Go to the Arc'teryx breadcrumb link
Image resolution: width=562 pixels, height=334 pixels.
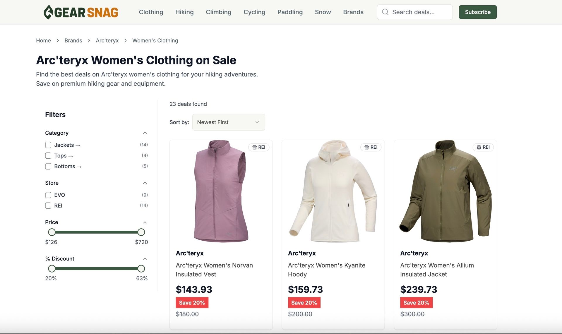[x=107, y=40]
